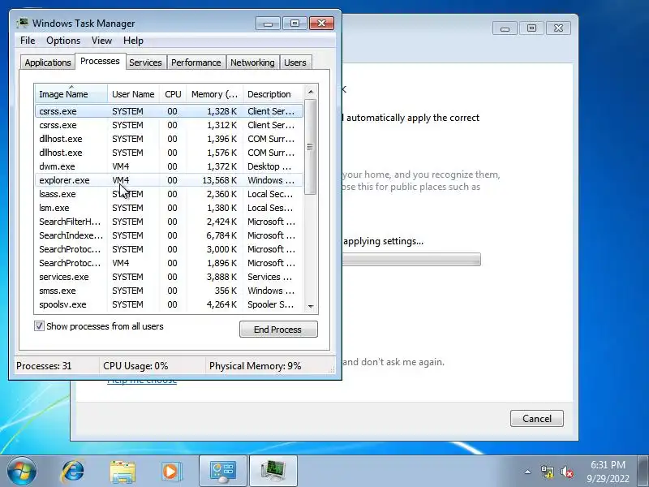Image resolution: width=649 pixels, height=487 pixels.
Task: Select csrss.exe row with 1,312 K
Action: pyautogui.click(x=169, y=125)
